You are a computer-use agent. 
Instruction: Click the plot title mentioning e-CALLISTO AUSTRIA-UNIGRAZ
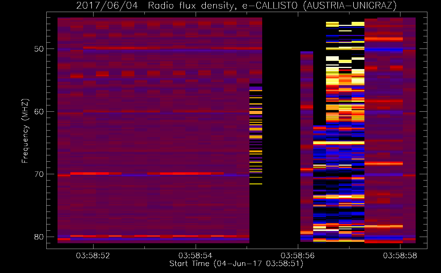click(236, 5)
